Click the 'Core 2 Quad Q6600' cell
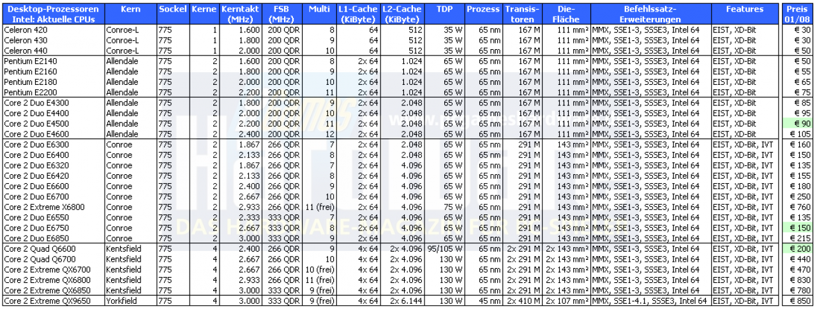Screen dimensions: 817x309 pyautogui.click(x=54, y=248)
